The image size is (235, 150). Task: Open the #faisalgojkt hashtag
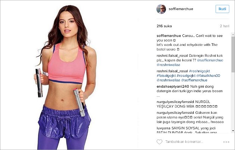click(166, 76)
